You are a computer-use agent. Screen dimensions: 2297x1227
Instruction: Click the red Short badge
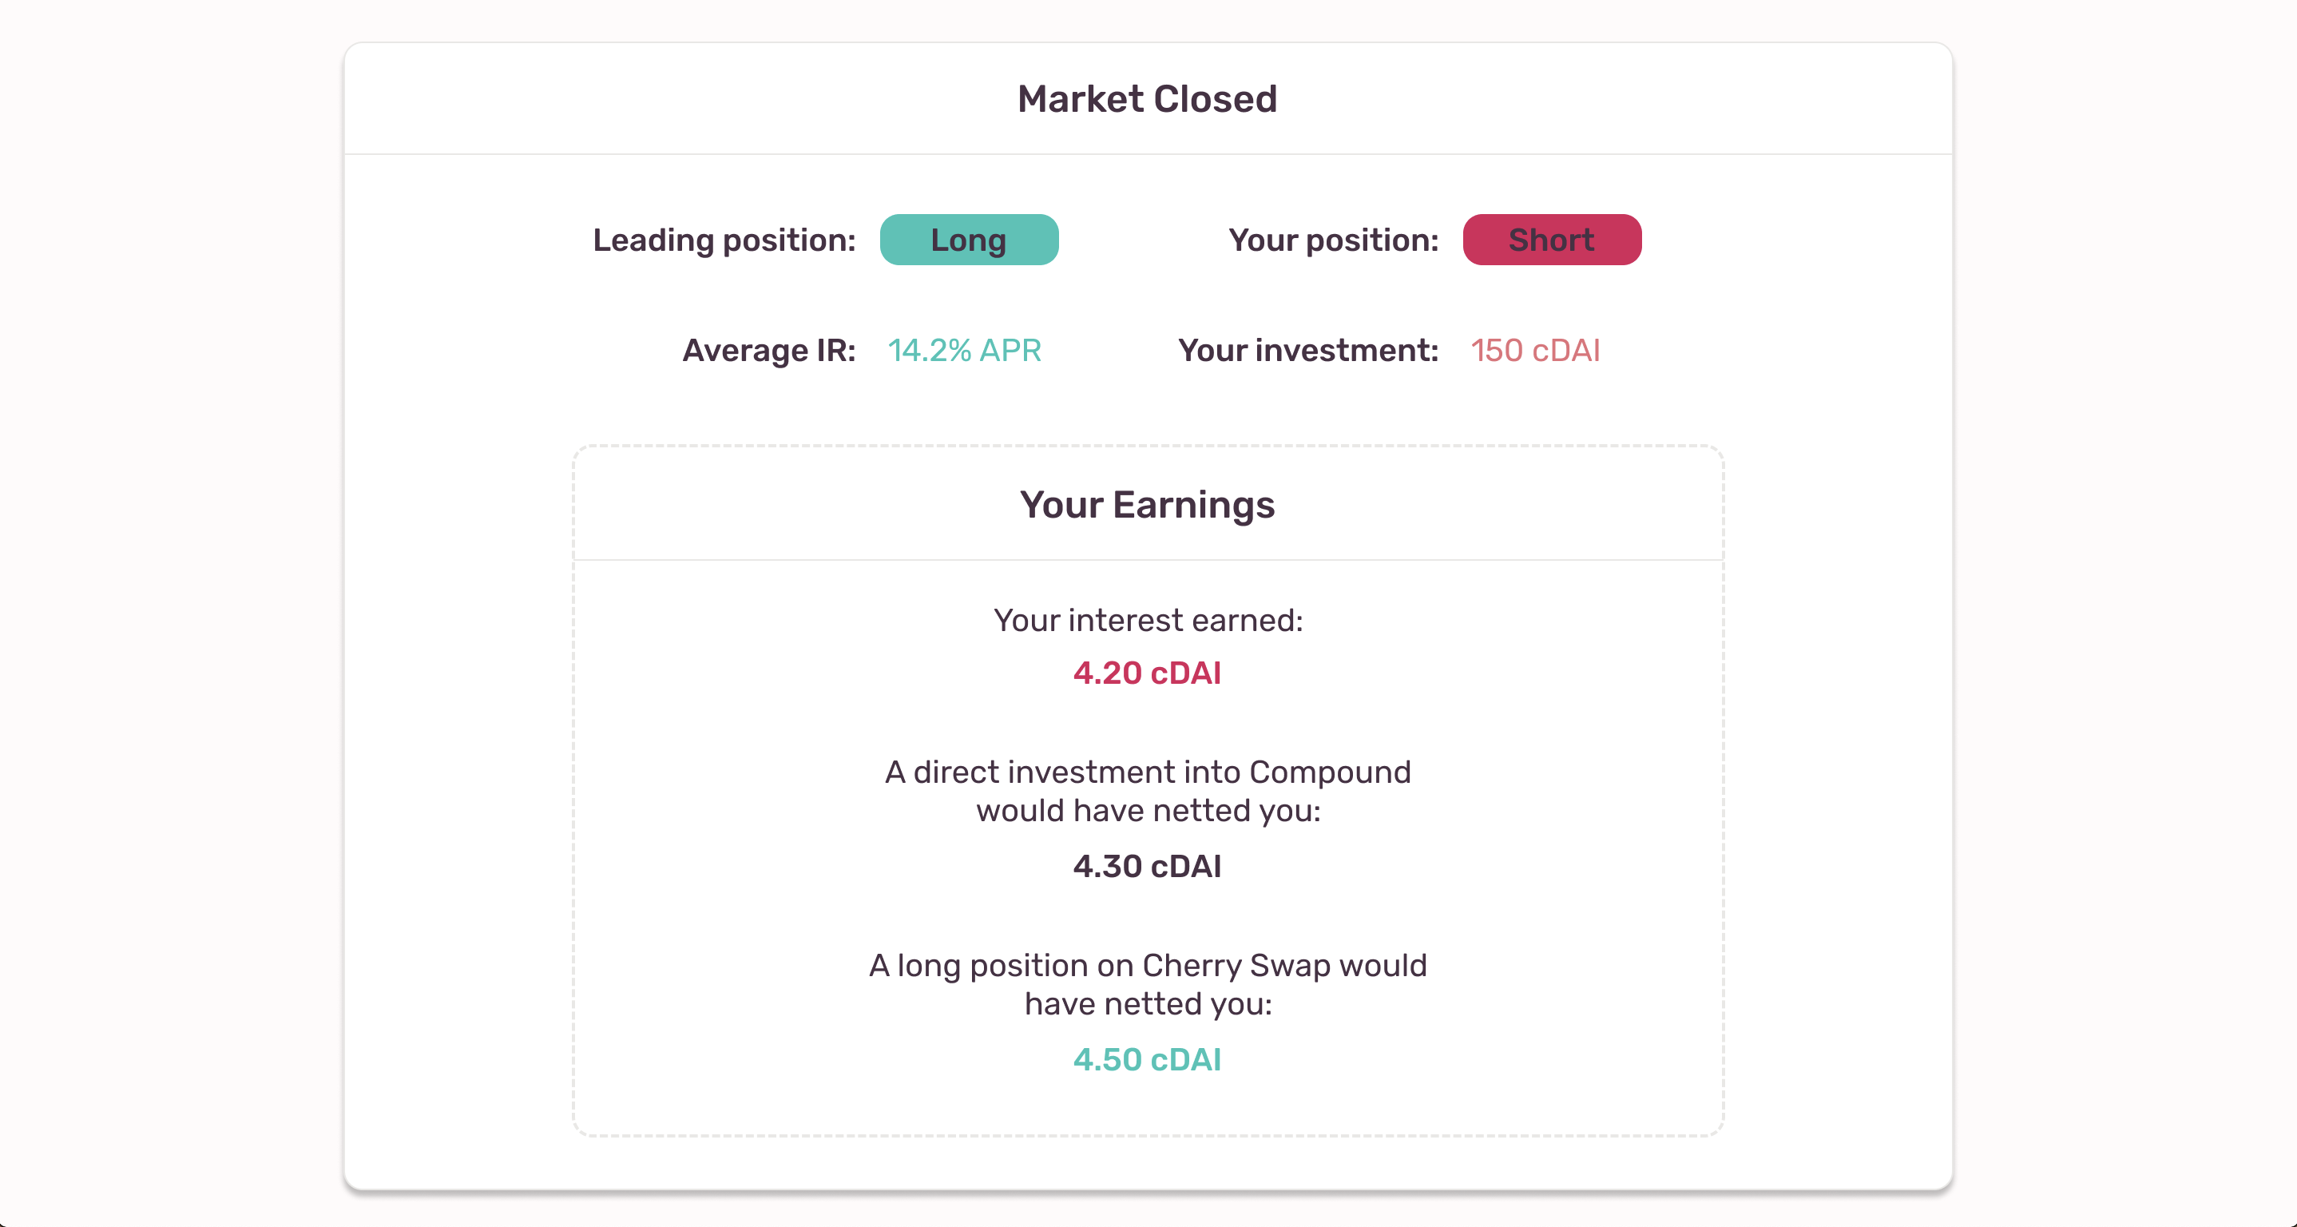(1551, 240)
